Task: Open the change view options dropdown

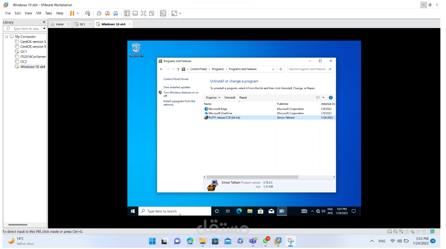Action: coord(323,98)
